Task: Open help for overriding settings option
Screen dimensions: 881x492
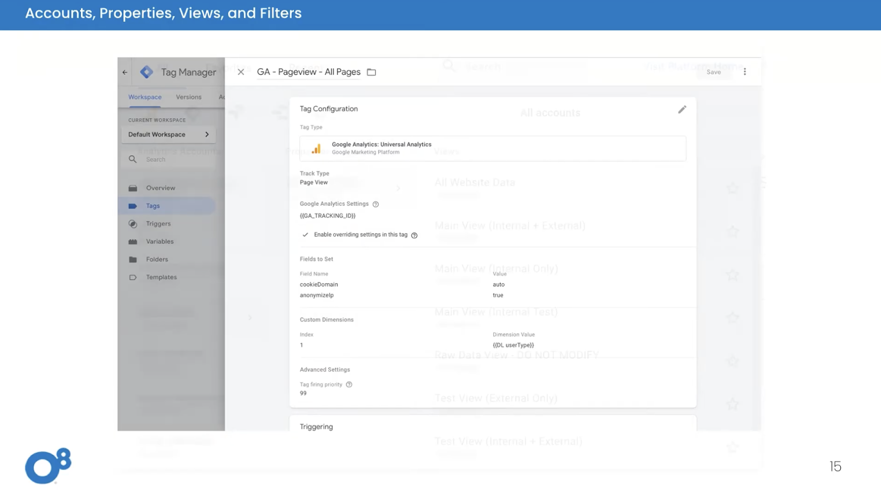Action: (x=415, y=235)
